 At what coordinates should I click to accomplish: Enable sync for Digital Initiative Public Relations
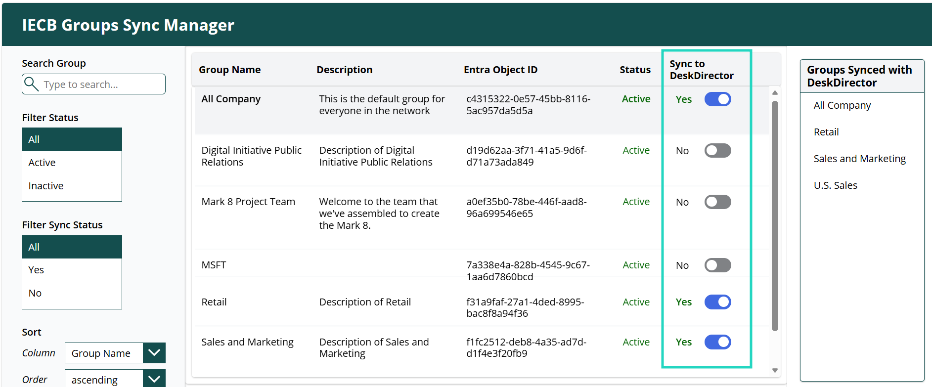click(x=717, y=151)
